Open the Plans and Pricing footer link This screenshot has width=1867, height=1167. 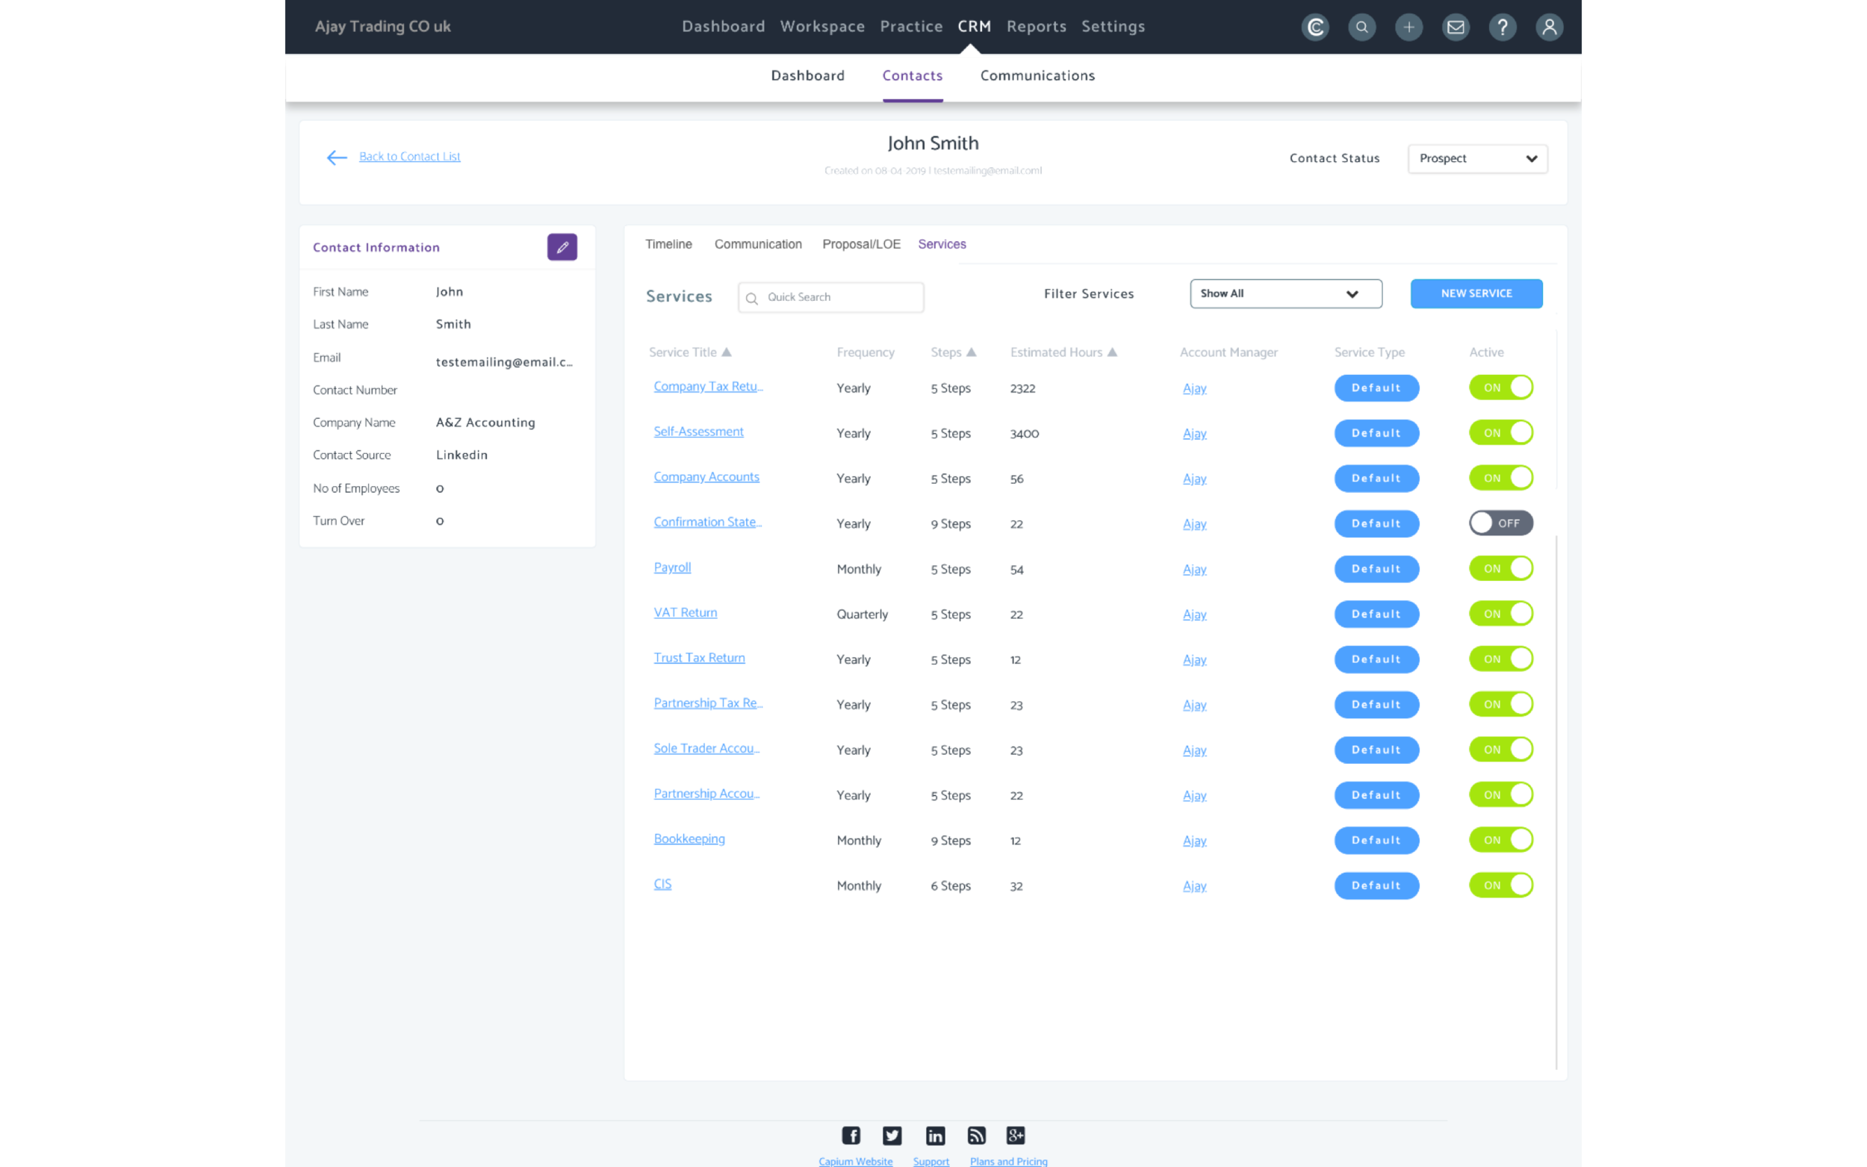[x=1008, y=1161]
